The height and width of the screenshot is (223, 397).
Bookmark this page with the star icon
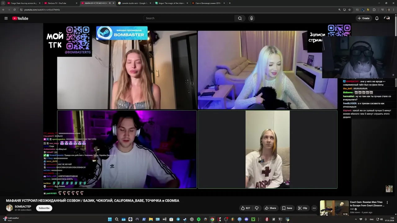[x=350, y=10]
